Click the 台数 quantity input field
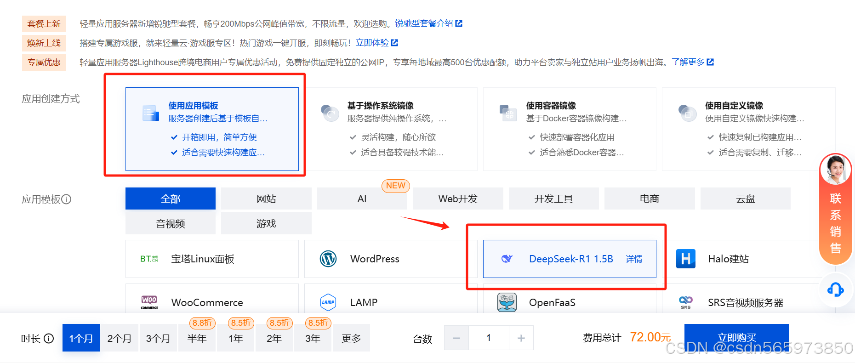The image size is (855, 363). [489, 338]
